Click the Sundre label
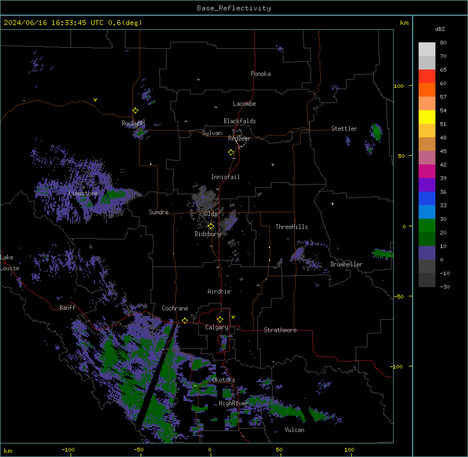 click(159, 212)
